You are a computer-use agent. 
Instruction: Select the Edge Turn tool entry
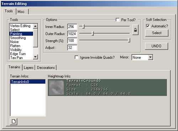pos(21,54)
